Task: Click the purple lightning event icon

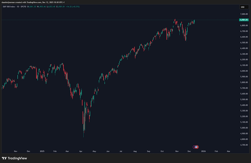Action: tap(194, 147)
